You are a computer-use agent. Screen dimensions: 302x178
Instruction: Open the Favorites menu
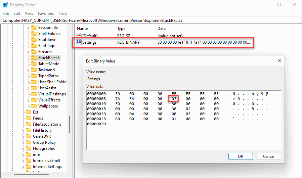point(46,13)
